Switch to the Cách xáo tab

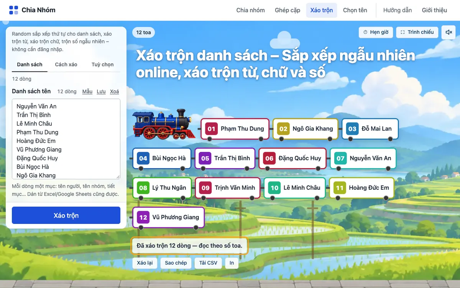66,65
